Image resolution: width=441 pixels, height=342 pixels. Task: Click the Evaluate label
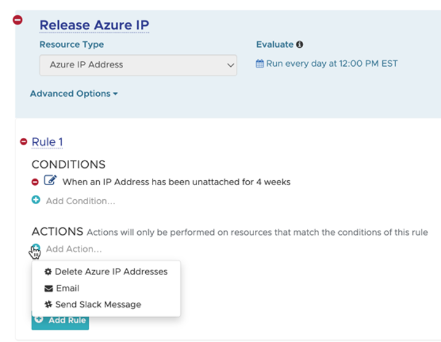275,45
